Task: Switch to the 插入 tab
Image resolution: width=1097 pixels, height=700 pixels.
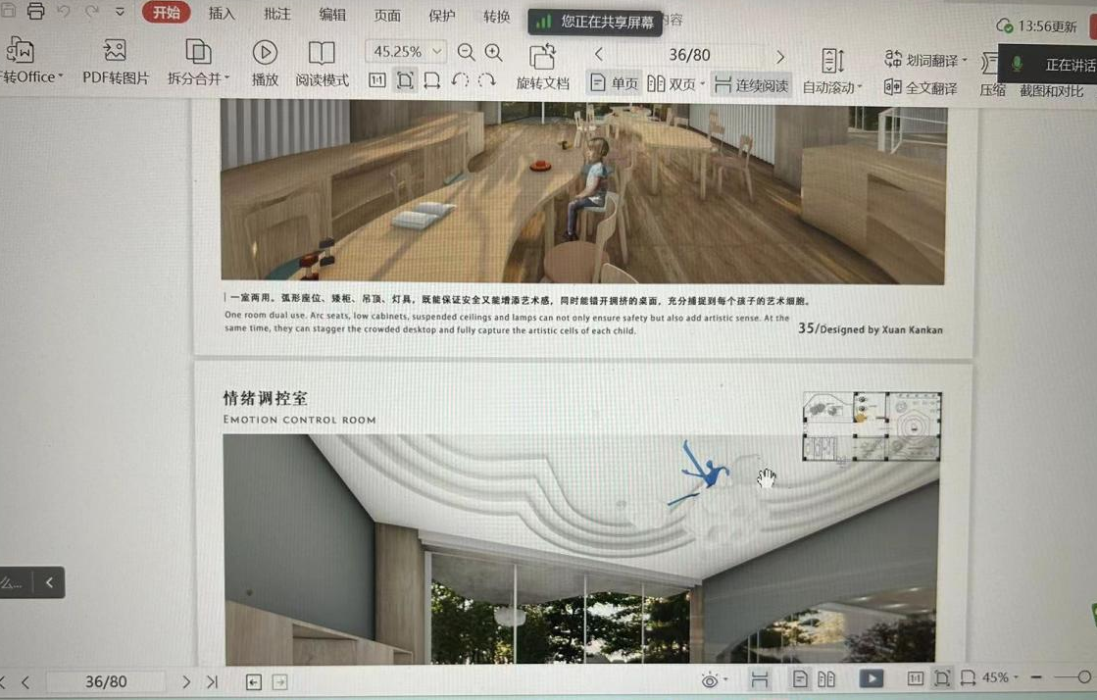Action: point(222,15)
